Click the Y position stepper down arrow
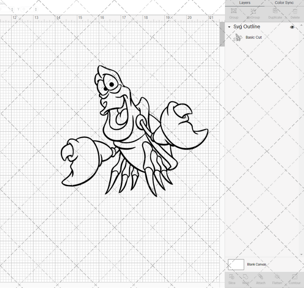 coord(36,10)
